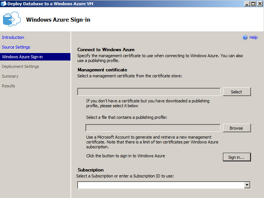
Task: Minimize the Deploy Database window
Action: point(247,3)
